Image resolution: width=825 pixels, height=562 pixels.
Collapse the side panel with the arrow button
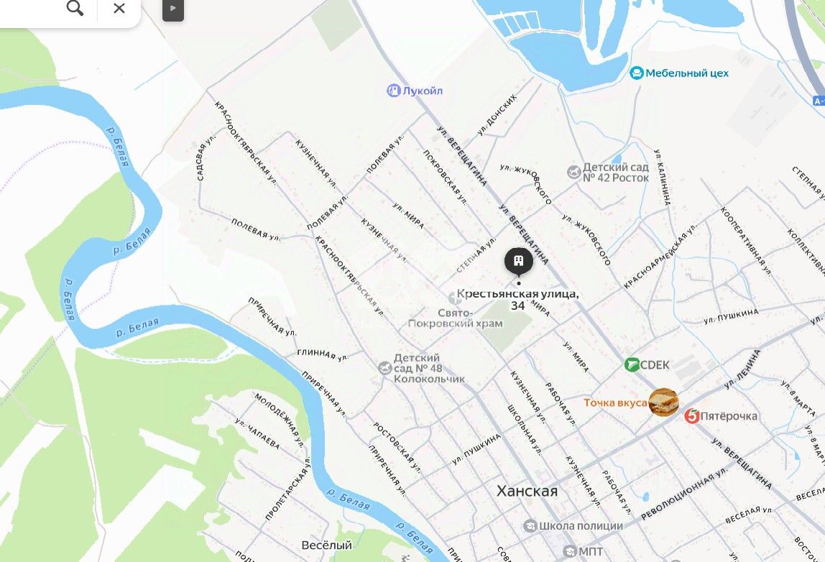(x=173, y=9)
